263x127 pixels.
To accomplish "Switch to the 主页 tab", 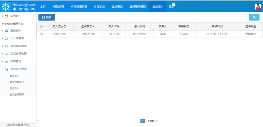I will pos(42,6).
